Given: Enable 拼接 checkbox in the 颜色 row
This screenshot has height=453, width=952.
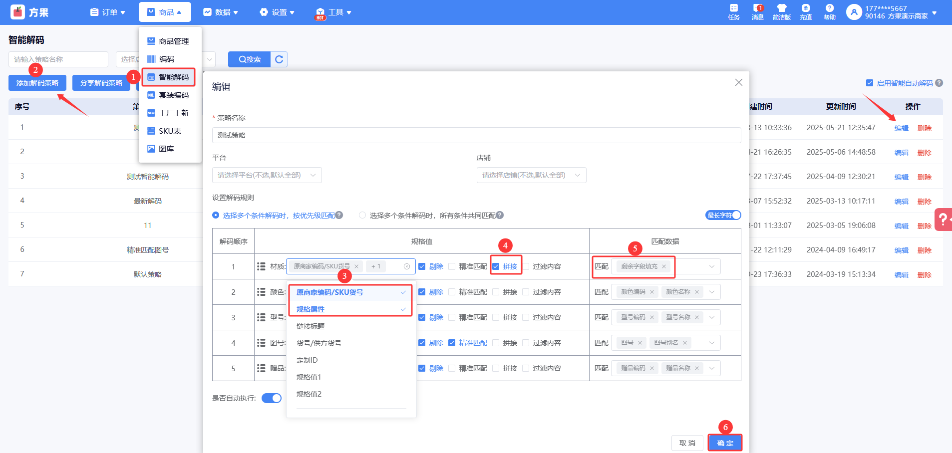Looking at the screenshot, I should (x=496, y=292).
